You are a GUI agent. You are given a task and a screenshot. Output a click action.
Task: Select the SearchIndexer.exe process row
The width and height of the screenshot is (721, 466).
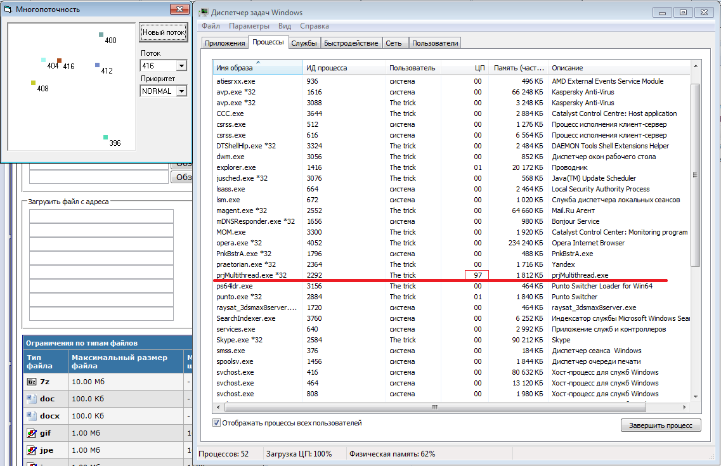pos(451,318)
